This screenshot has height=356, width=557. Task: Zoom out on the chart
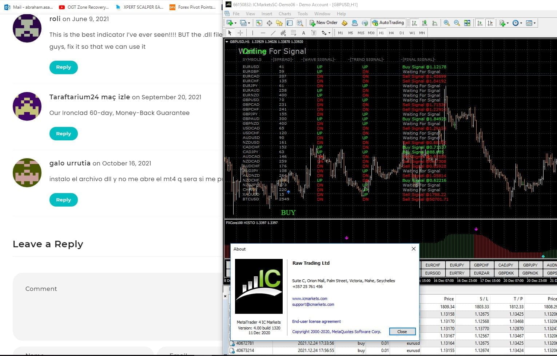point(457,23)
